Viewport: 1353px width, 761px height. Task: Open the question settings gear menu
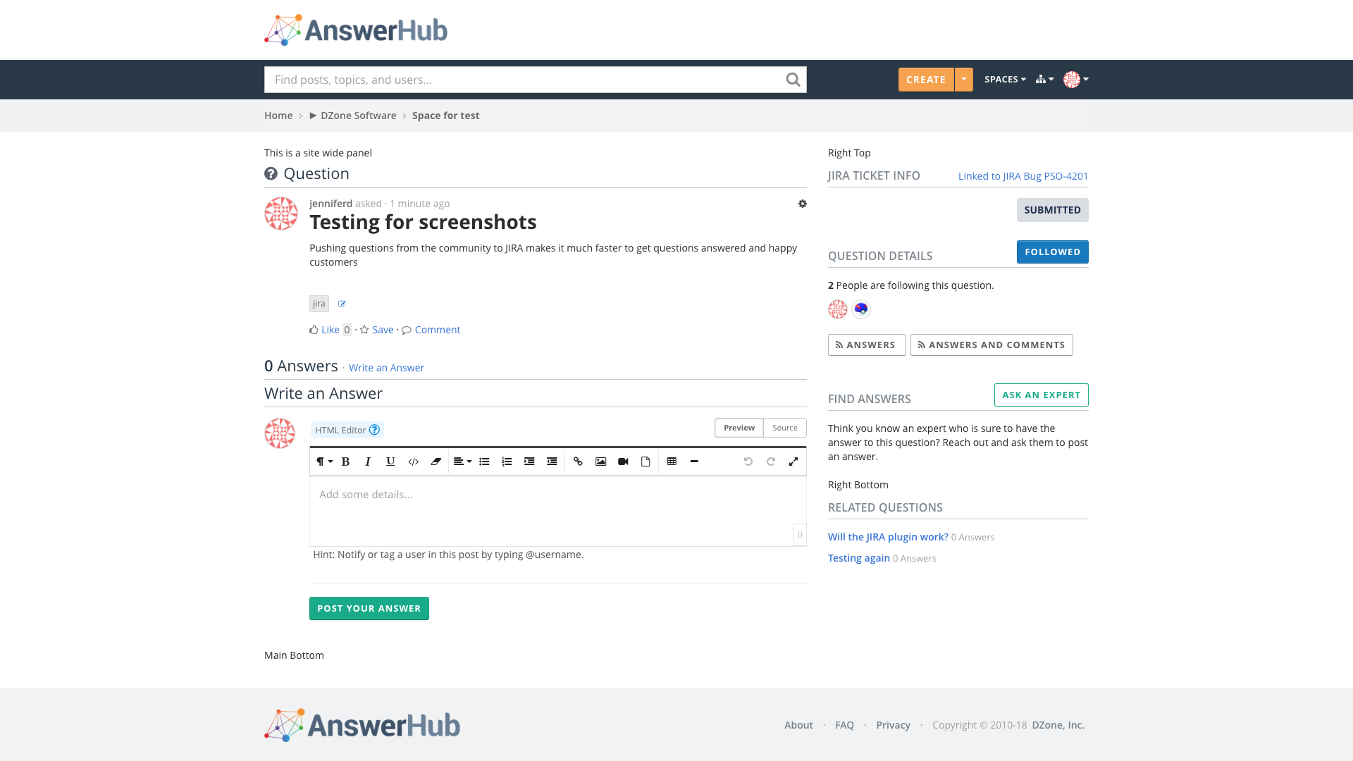click(x=802, y=204)
